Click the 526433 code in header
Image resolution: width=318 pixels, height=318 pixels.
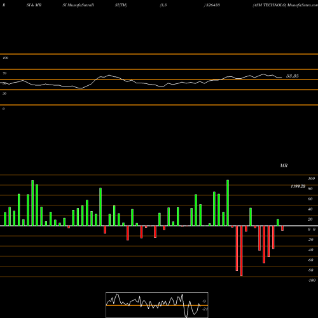coord(212,5)
